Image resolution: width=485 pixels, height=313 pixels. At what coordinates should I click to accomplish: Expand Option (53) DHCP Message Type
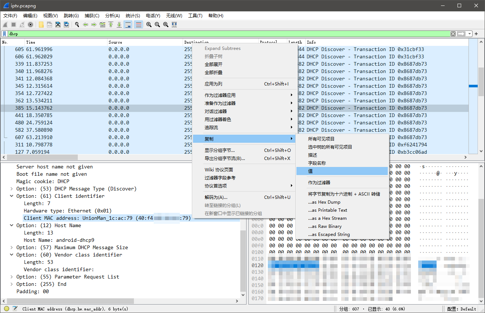[x=12, y=189]
